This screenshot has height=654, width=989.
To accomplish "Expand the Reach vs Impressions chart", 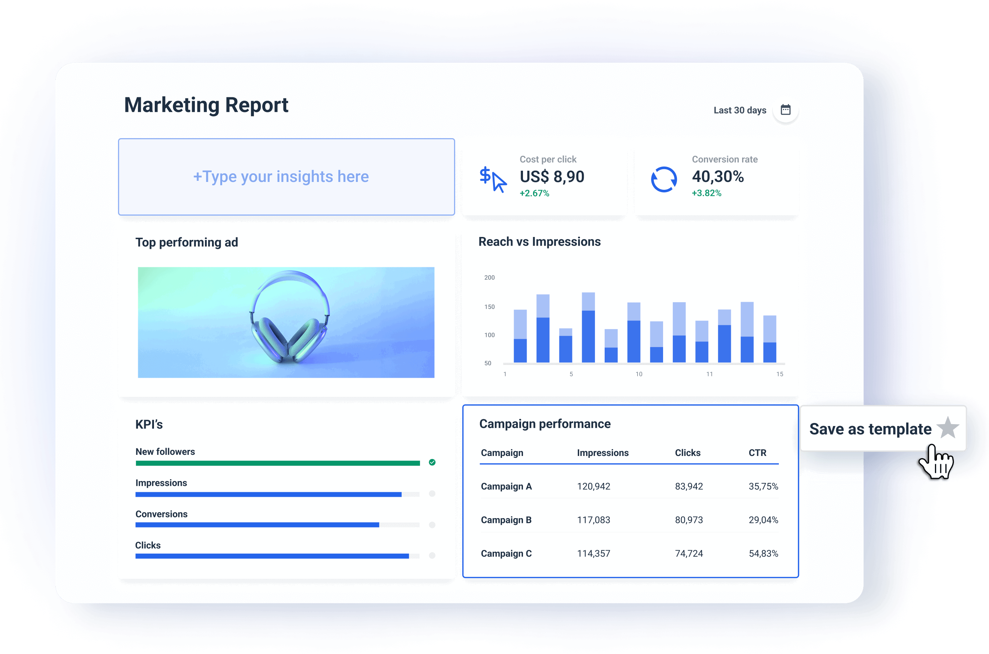I will pos(539,241).
